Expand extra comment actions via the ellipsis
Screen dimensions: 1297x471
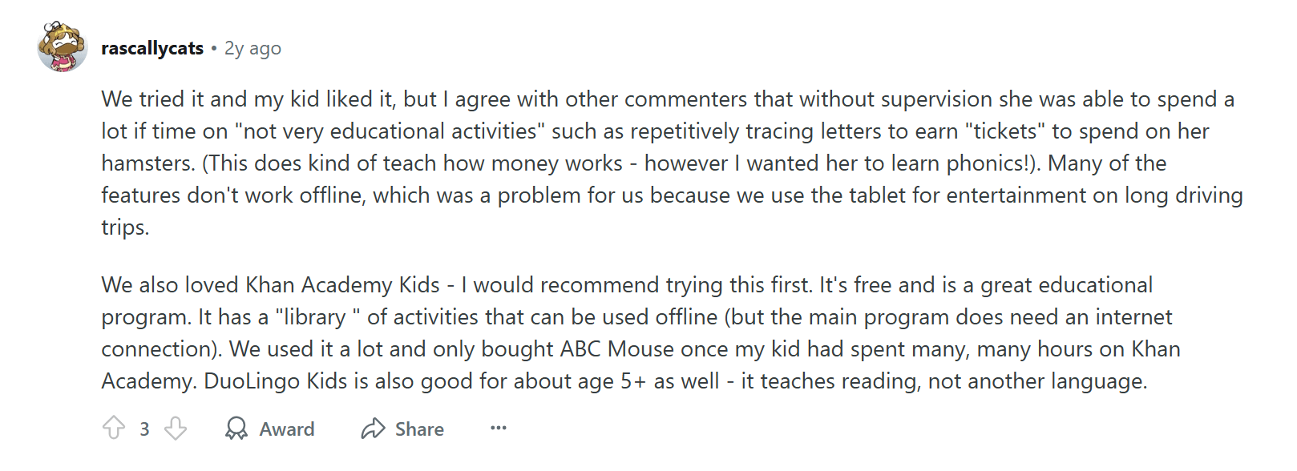click(x=498, y=428)
